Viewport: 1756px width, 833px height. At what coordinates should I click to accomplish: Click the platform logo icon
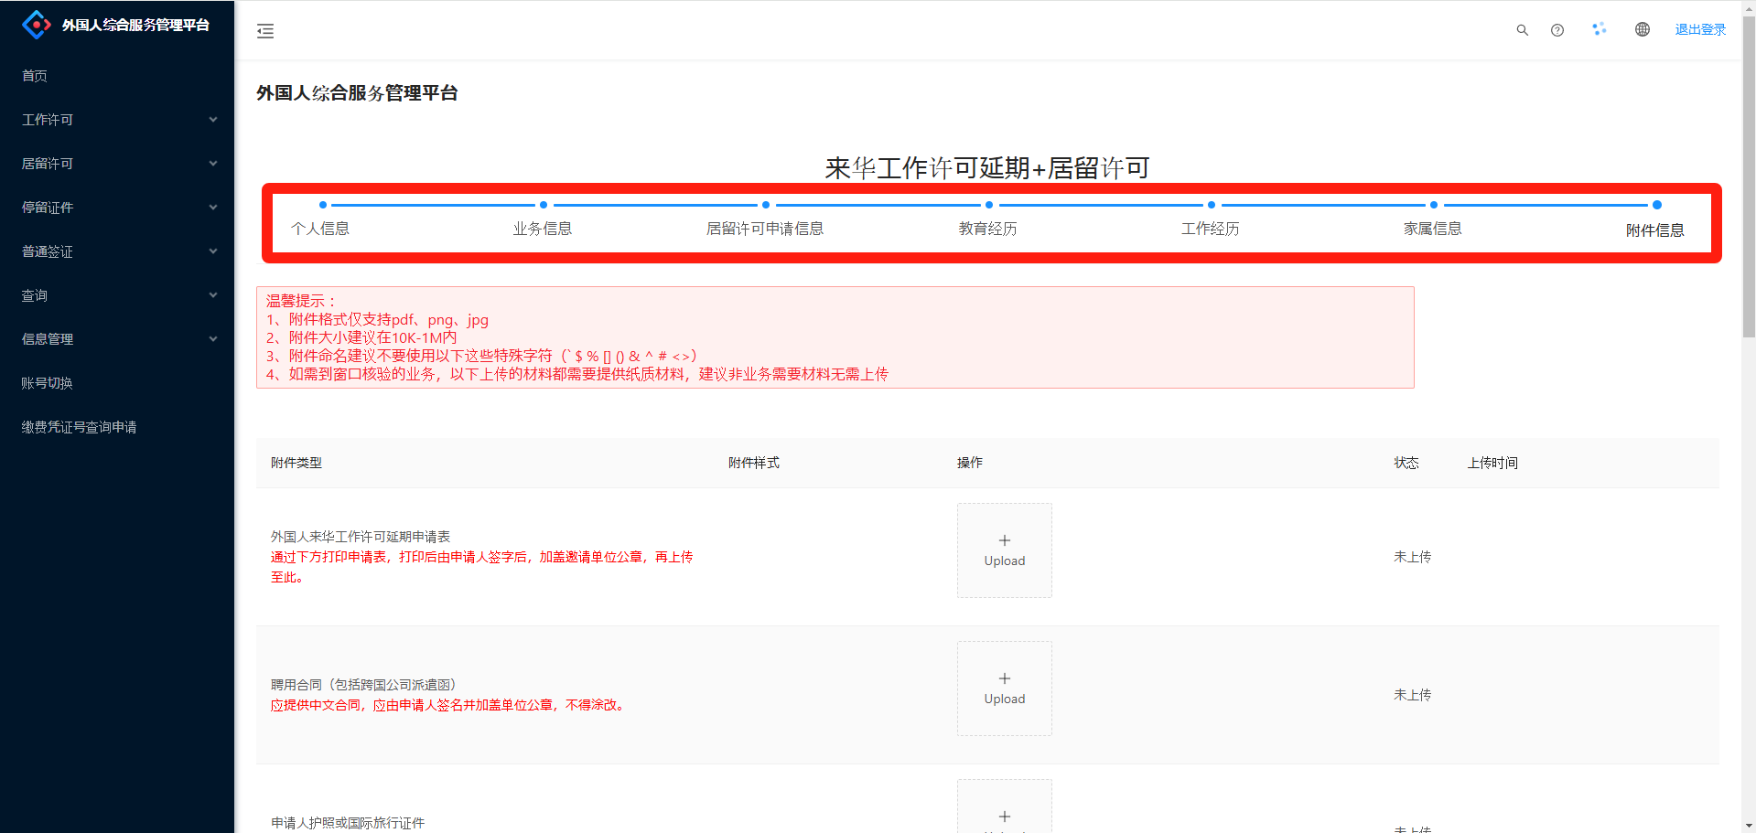[x=36, y=25]
